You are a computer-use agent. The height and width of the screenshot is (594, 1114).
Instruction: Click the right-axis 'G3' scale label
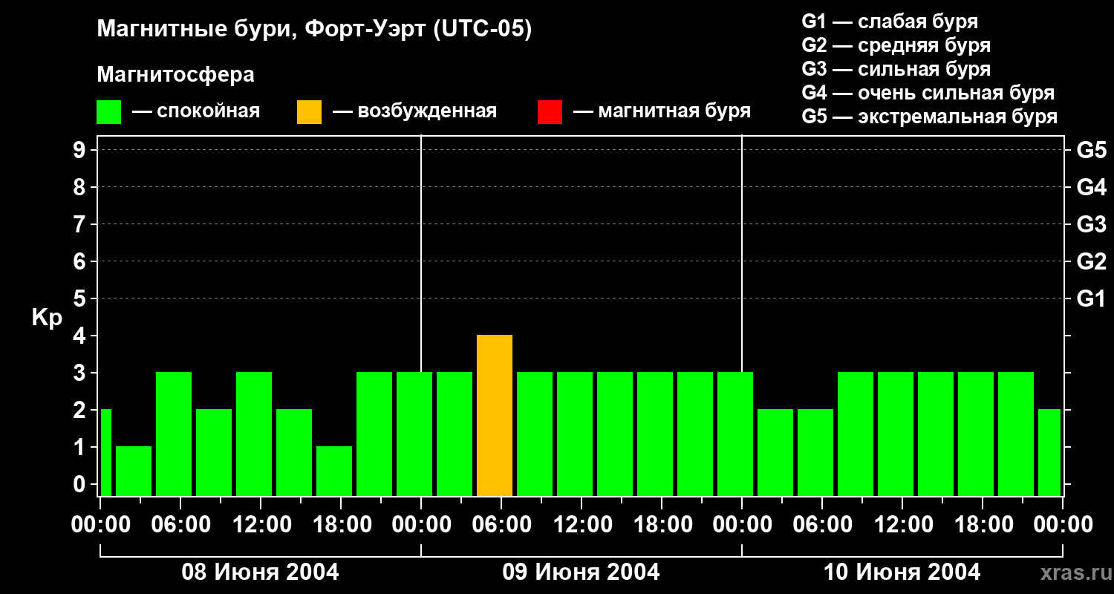(1091, 224)
